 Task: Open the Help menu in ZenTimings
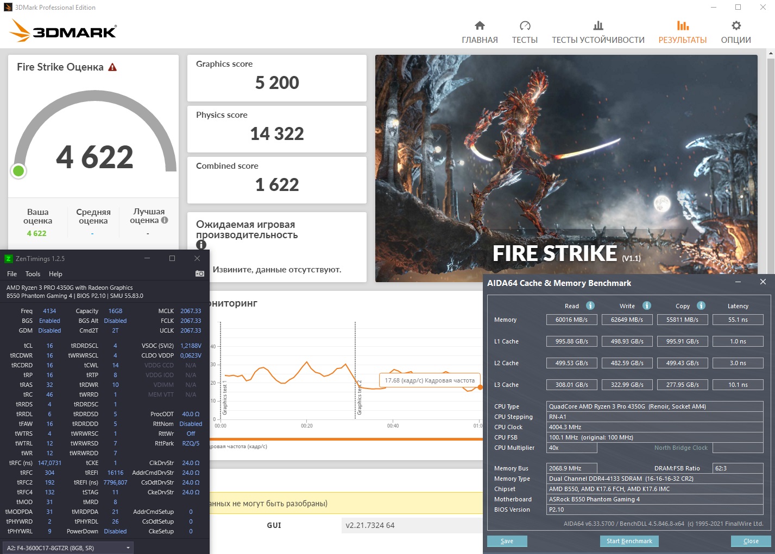click(x=55, y=274)
